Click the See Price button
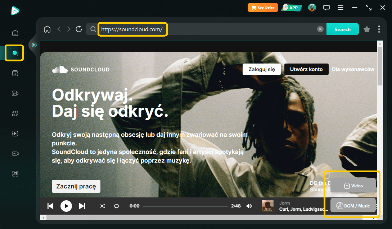The width and height of the screenshot is (392, 229). (263, 8)
